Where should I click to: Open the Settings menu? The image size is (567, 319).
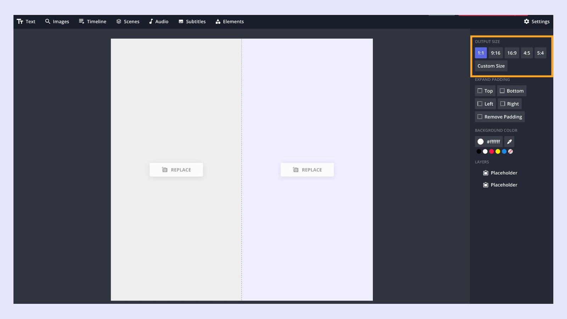point(537,21)
